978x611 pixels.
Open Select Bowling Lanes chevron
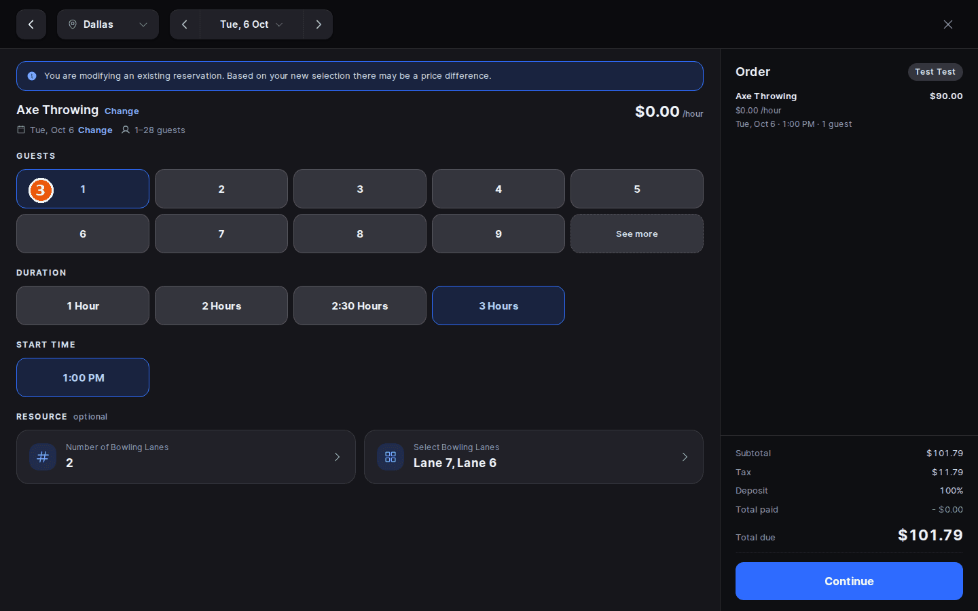tap(685, 457)
